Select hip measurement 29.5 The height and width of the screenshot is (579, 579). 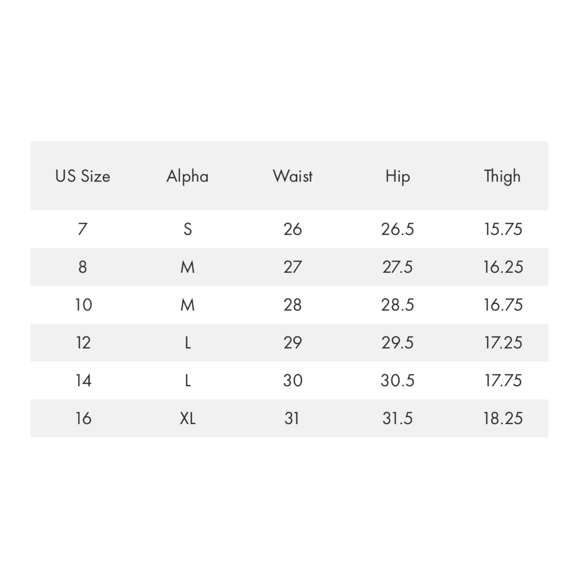coord(398,343)
